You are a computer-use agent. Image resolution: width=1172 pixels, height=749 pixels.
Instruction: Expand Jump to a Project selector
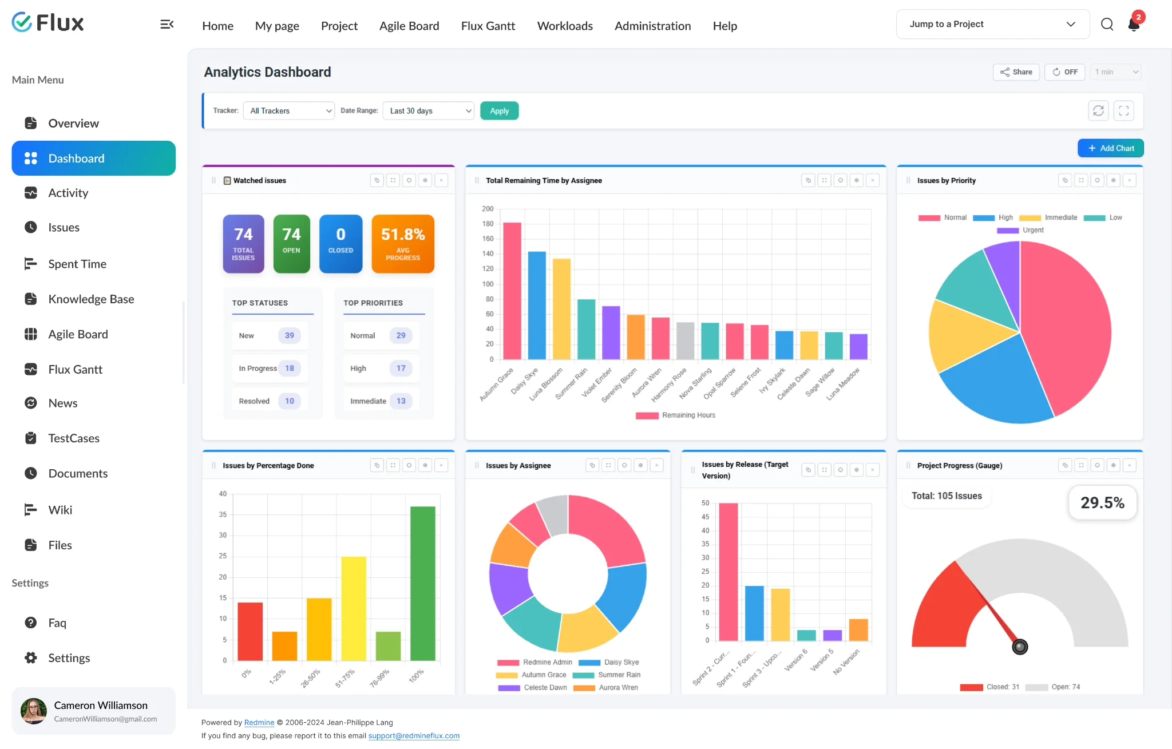point(993,24)
